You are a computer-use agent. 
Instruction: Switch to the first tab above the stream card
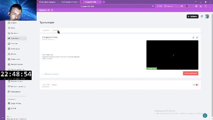click(x=46, y=30)
